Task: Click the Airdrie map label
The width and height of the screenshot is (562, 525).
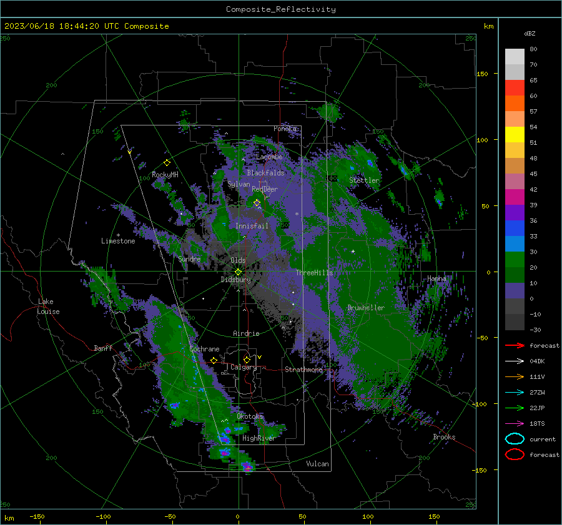Action: click(246, 333)
